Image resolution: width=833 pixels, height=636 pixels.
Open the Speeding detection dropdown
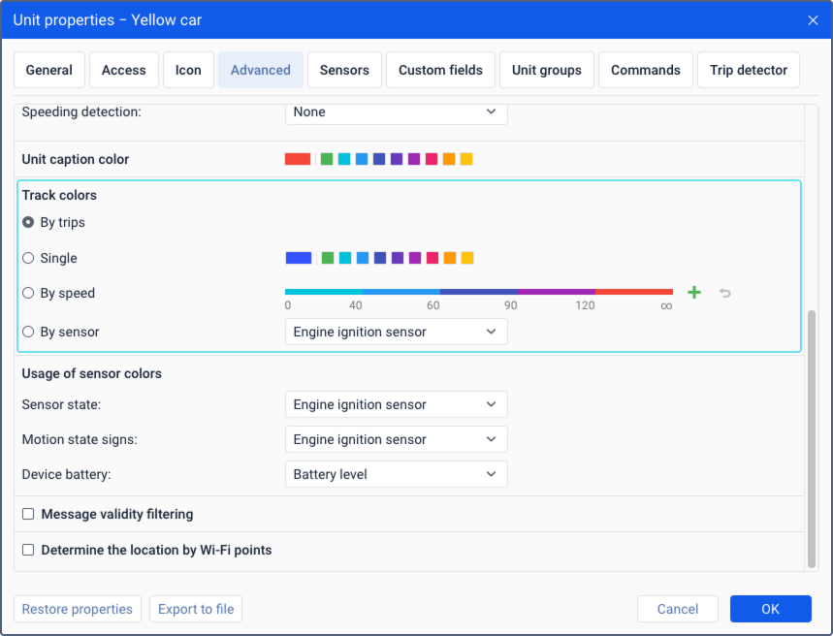(396, 111)
